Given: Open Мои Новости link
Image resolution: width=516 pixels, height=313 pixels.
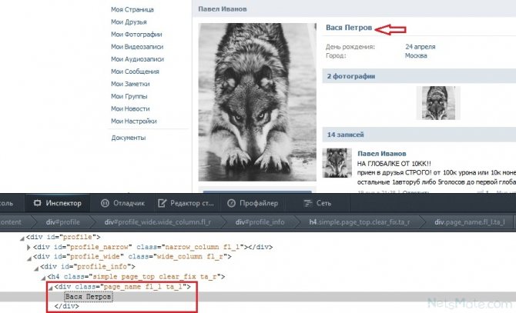Looking at the screenshot, I should 130,108.
